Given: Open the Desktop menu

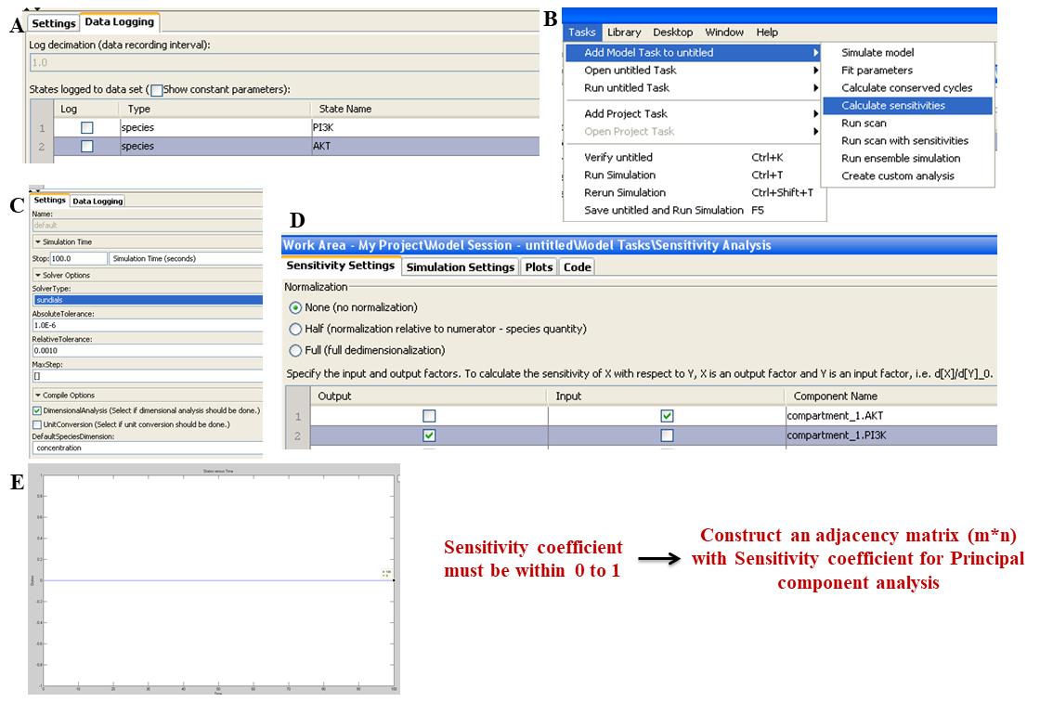Looking at the screenshot, I should click(673, 32).
